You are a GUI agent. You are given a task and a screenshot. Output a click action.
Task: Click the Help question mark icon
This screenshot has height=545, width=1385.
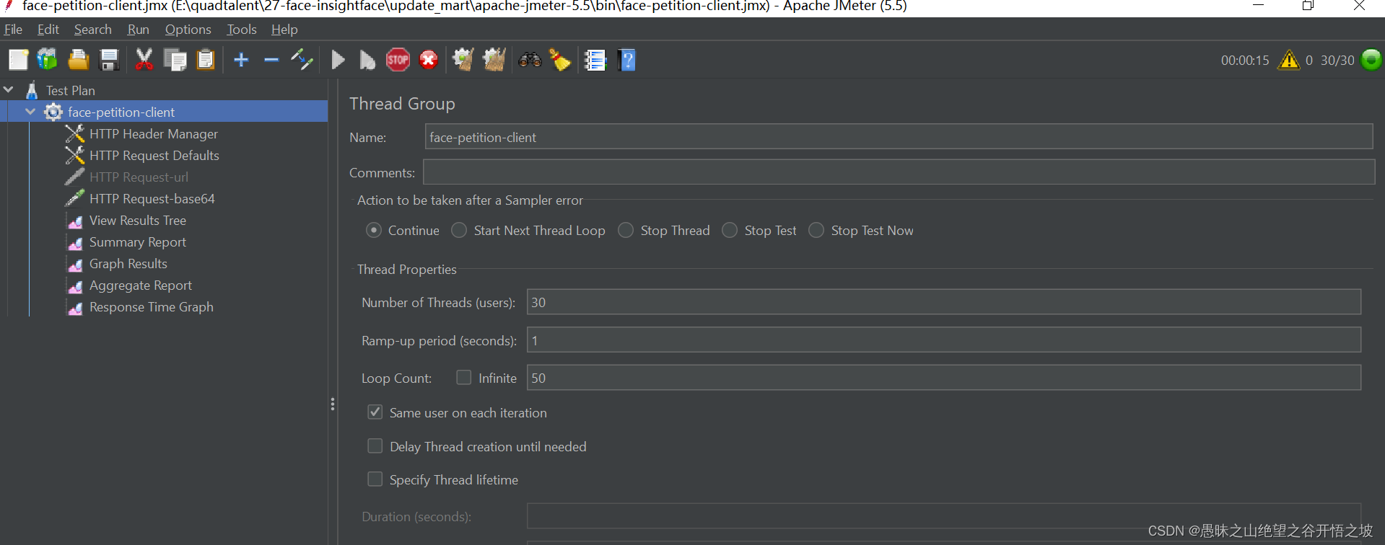pyautogui.click(x=626, y=60)
